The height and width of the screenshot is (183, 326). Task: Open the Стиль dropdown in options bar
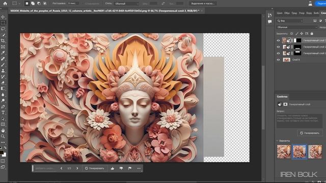(x=127, y=4)
